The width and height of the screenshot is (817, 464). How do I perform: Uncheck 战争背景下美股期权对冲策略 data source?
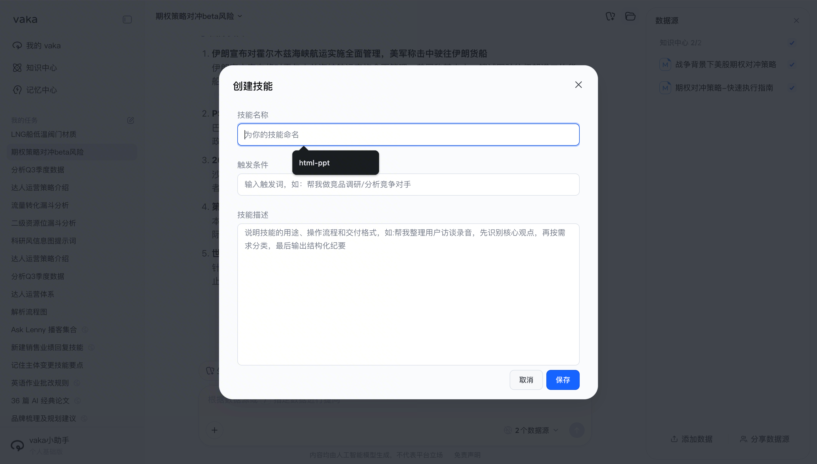click(792, 65)
